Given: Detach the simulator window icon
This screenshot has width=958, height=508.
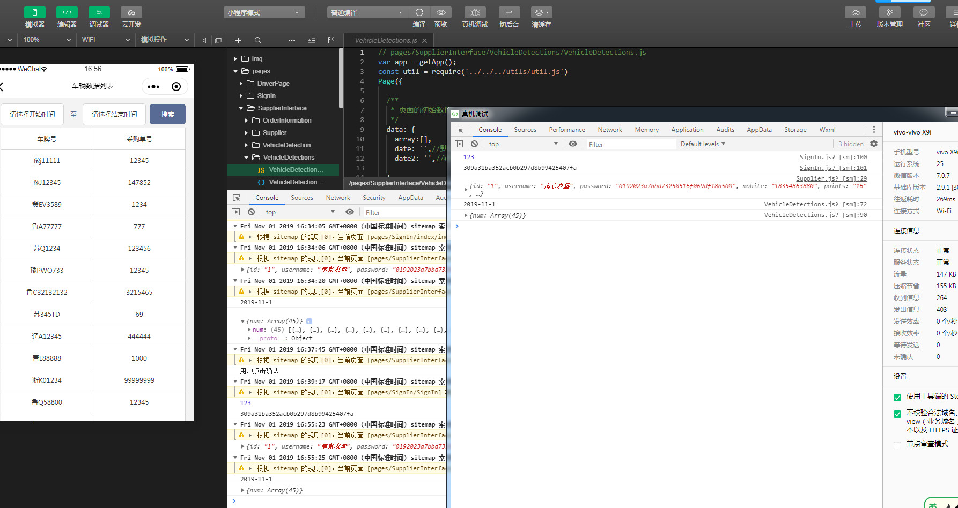Looking at the screenshot, I should (x=218, y=40).
